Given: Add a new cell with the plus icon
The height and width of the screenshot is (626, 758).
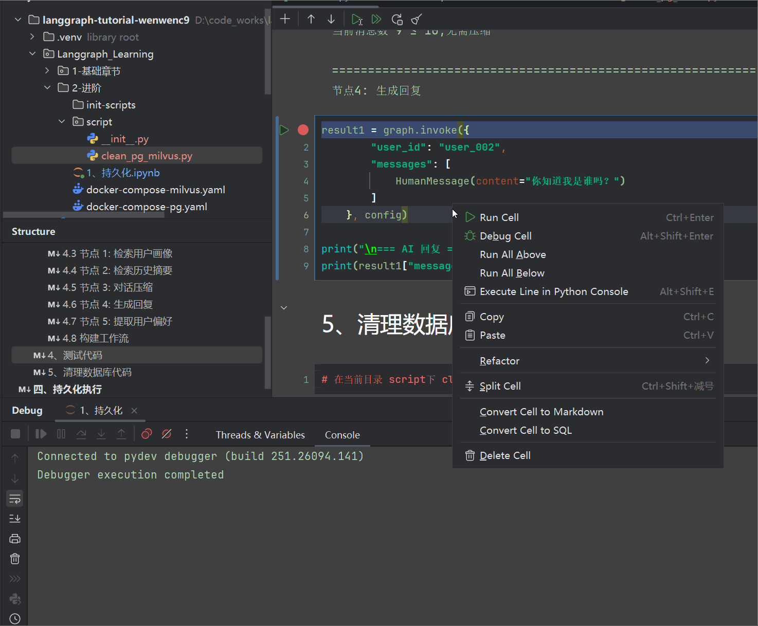Looking at the screenshot, I should [x=285, y=19].
